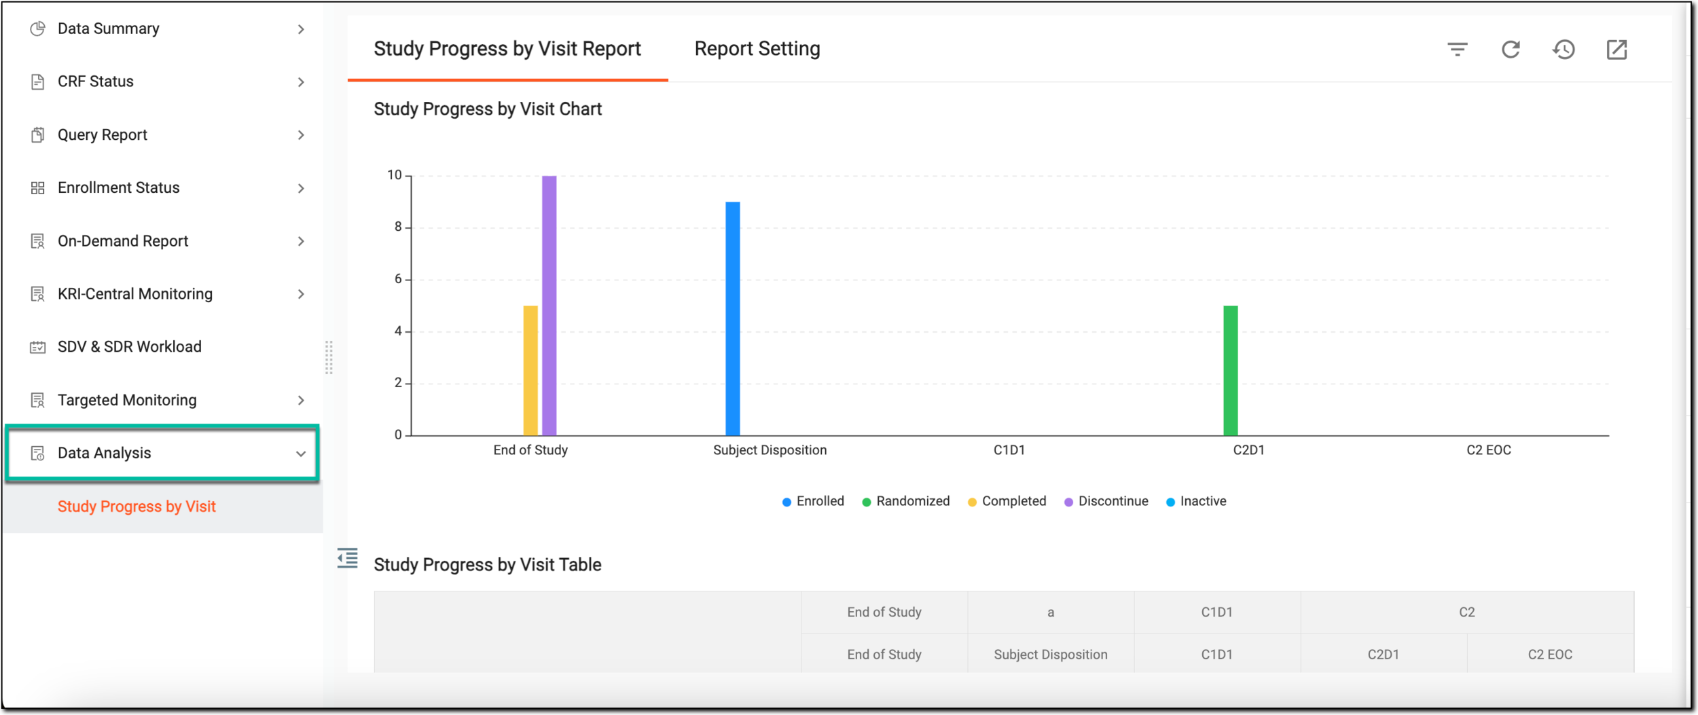Open report in new window icon
Image resolution: width=1698 pixels, height=715 pixels.
(x=1616, y=49)
